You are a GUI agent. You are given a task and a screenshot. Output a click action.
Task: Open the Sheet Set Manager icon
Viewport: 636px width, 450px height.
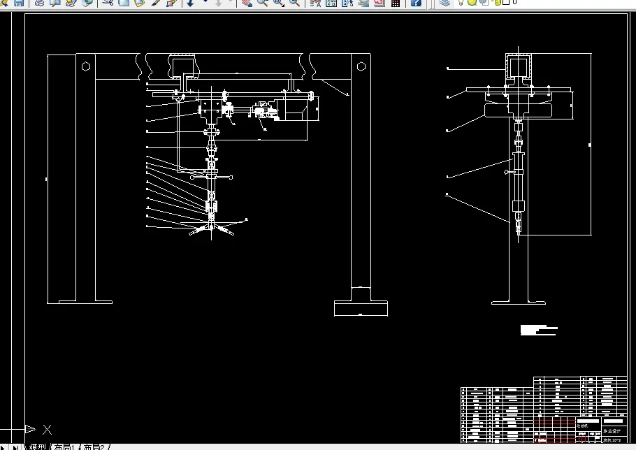point(363,3)
